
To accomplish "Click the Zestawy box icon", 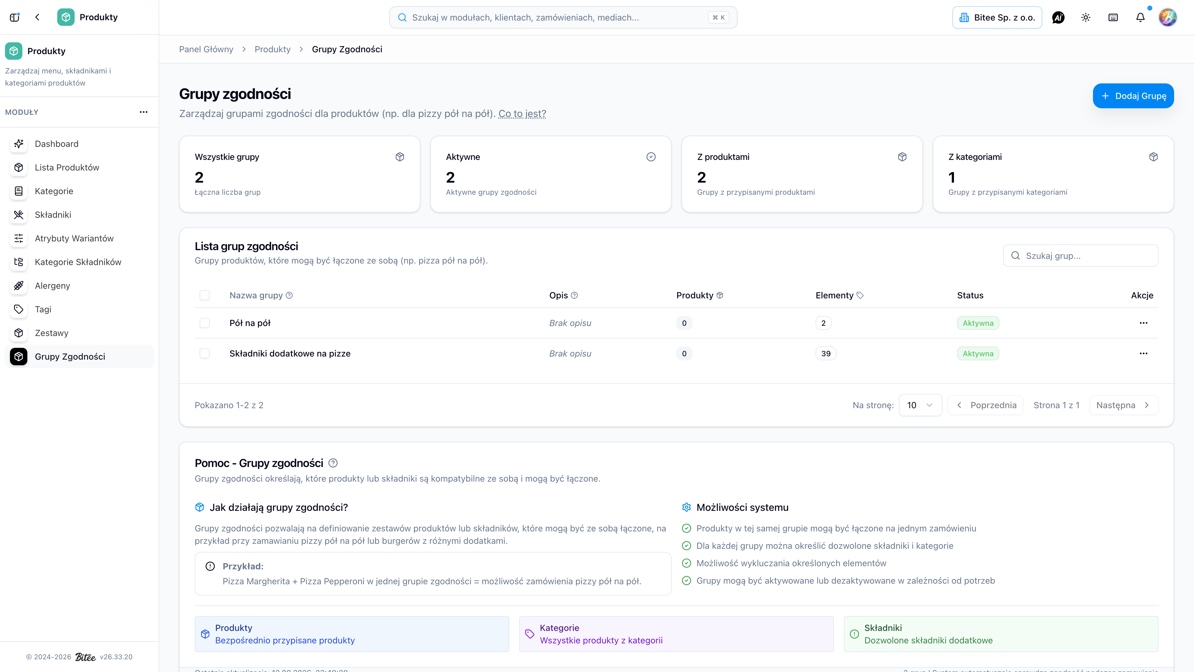I will [19, 333].
